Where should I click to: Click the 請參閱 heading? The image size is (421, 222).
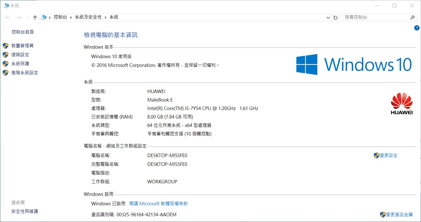click(18, 203)
